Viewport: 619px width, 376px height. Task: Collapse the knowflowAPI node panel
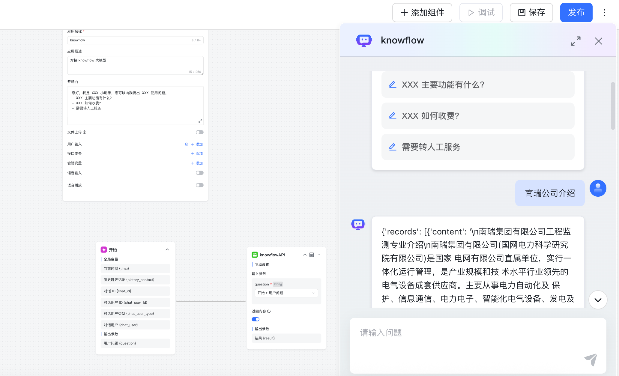[x=304, y=255]
